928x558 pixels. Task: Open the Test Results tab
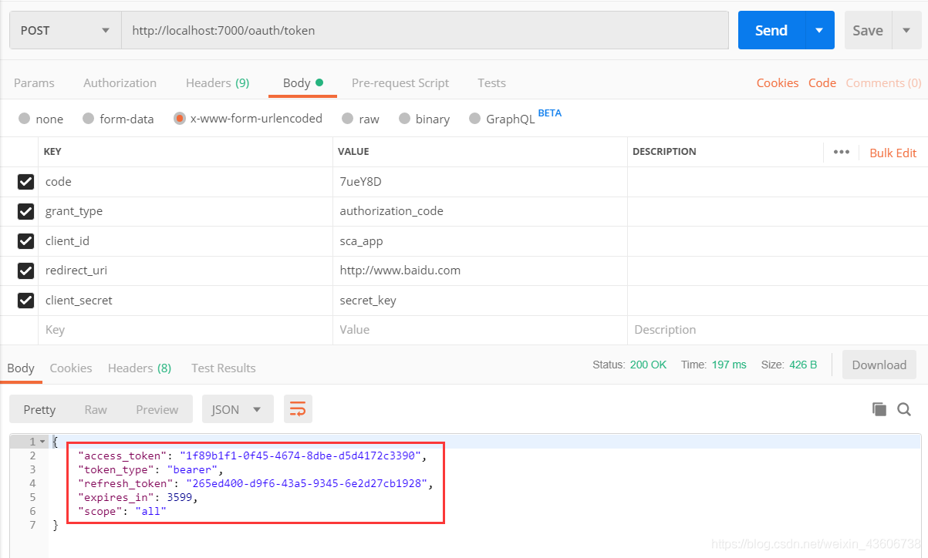tap(224, 368)
